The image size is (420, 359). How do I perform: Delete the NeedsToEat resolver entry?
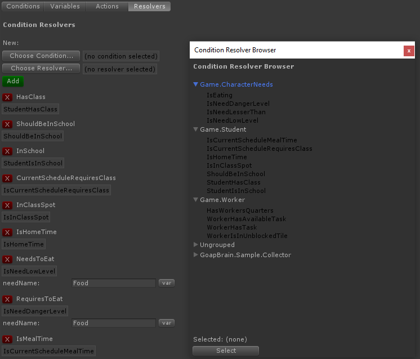pyautogui.click(x=7, y=259)
